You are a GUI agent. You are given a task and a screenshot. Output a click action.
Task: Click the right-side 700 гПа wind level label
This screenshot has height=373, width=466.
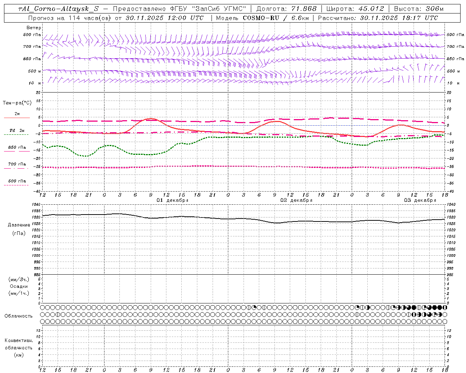[x=455, y=47]
